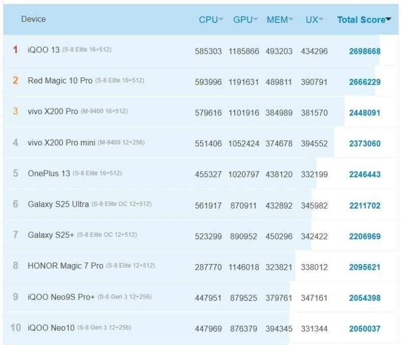Click vivo X200 Pro GPU score 1101916

pyautogui.click(x=244, y=113)
